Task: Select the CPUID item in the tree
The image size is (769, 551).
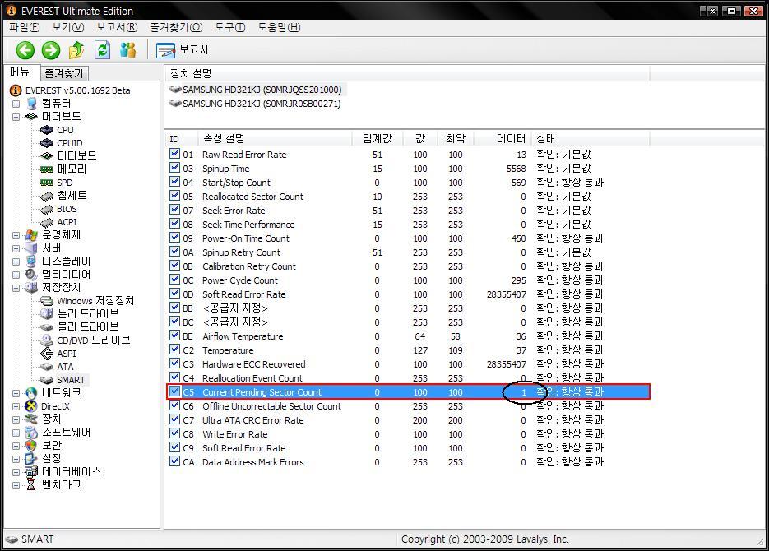Action: pos(70,143)
